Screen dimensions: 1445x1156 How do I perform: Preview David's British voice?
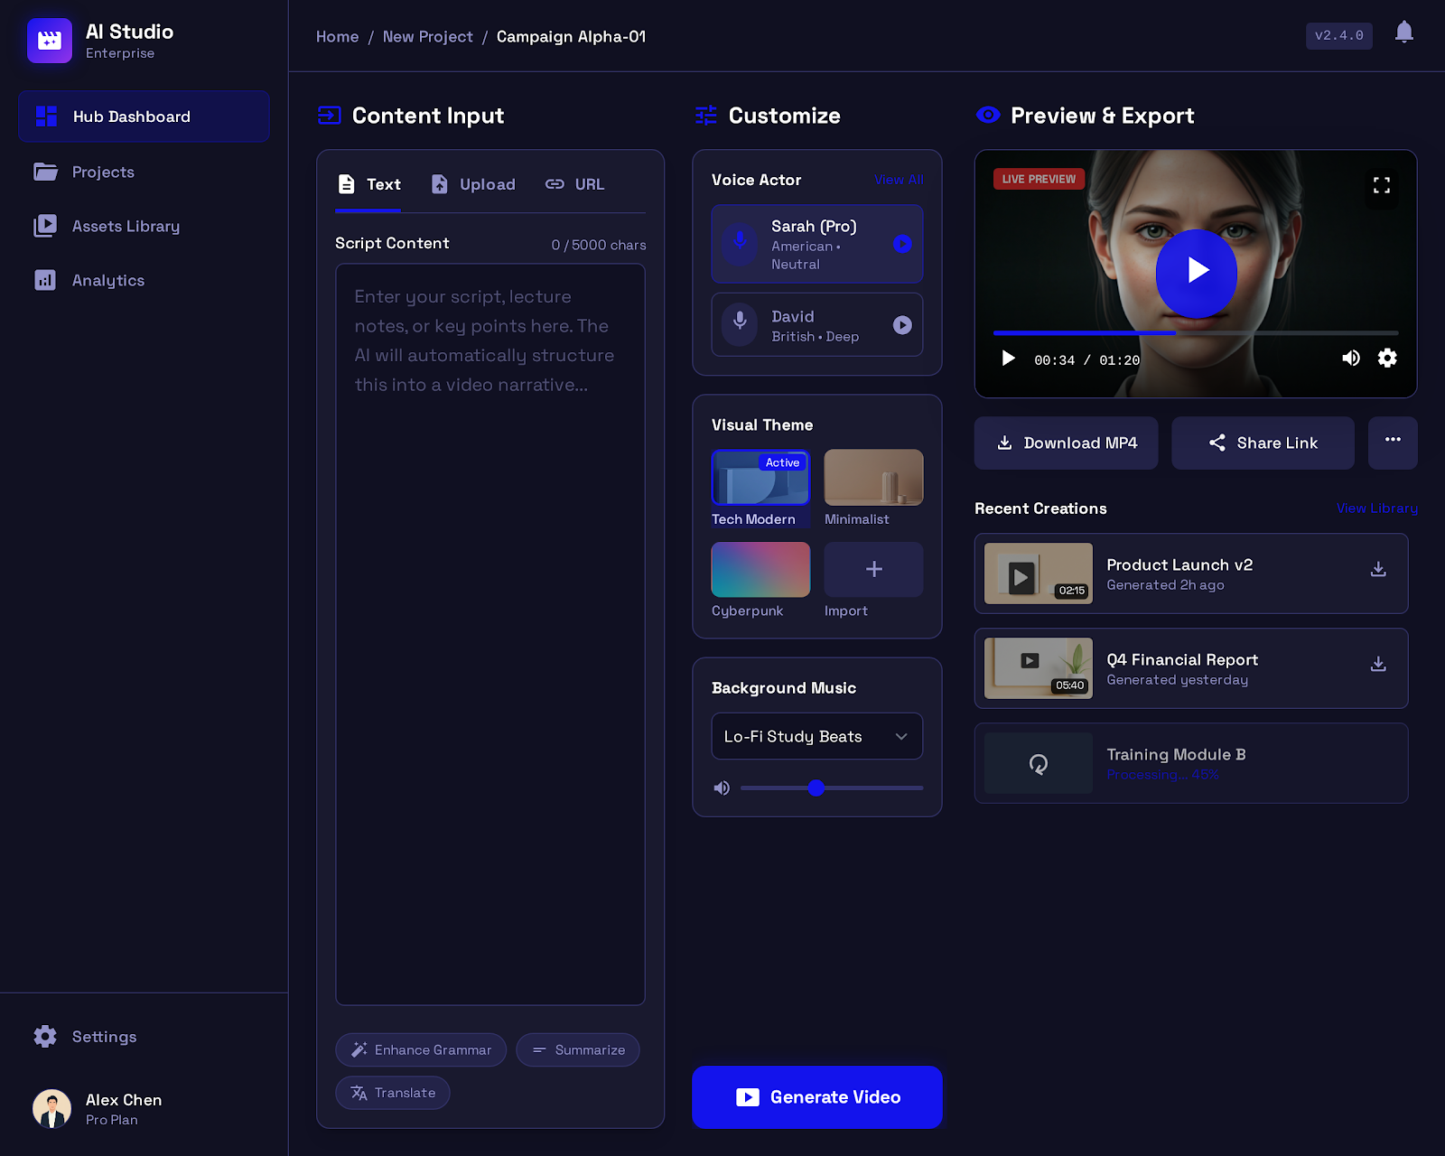902,325
